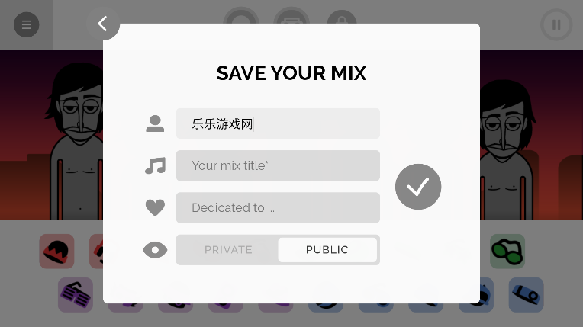The height and width of the screenshot is (327, 583).
Task: Click the heart dedication icon
Action: coord(155,207)
